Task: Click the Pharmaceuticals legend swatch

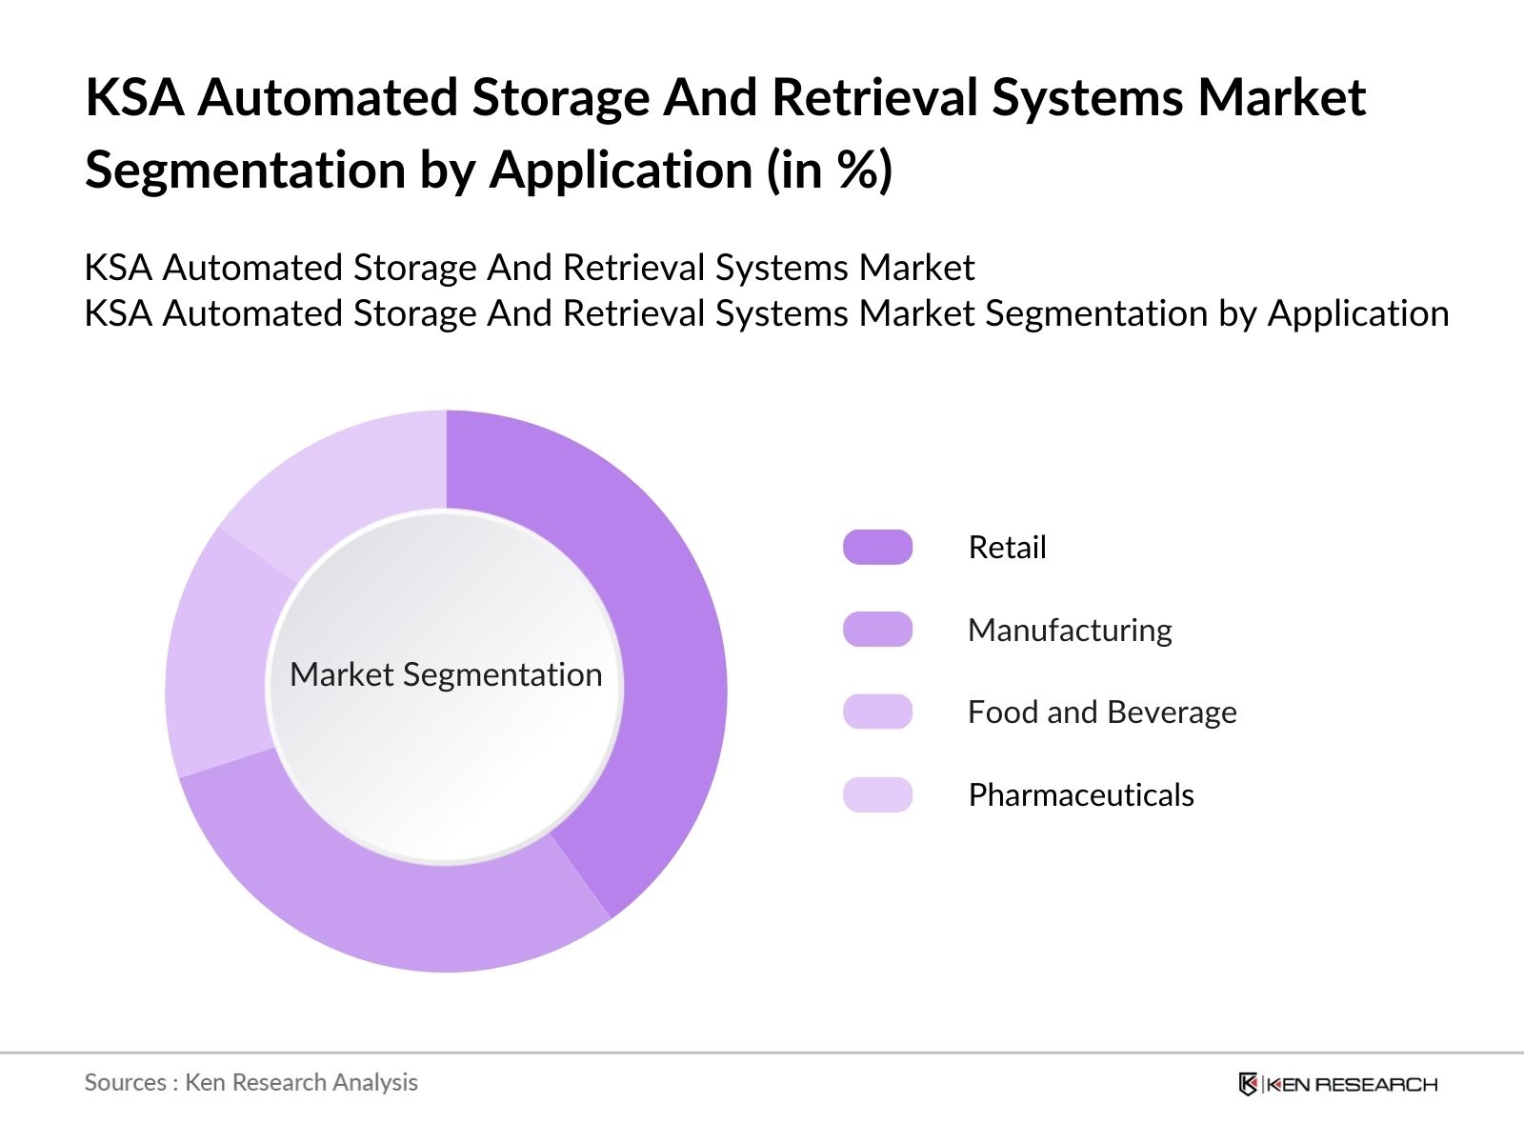Action: (x=876, y=793)
